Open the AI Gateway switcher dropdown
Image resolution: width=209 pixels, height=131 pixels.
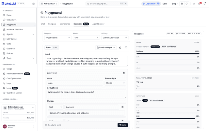49,4
